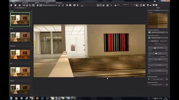Click the padlock icon in top toolbar

point(137,5)
